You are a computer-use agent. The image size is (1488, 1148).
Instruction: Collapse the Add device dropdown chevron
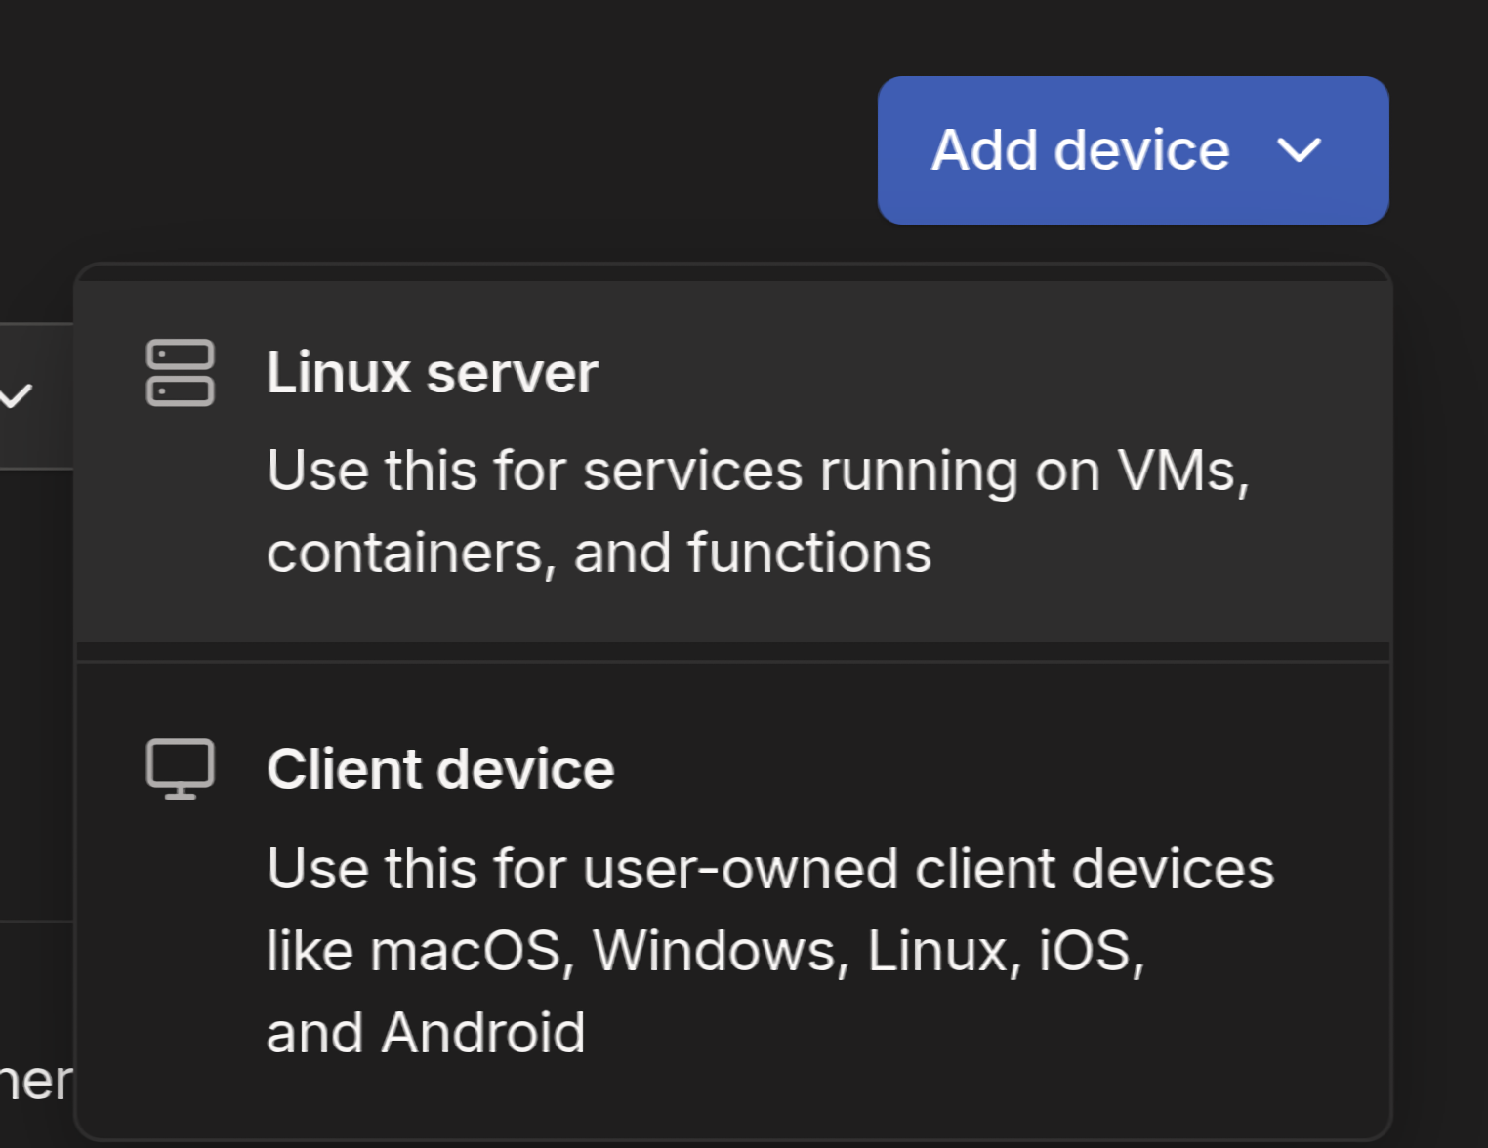[1299, 150]
